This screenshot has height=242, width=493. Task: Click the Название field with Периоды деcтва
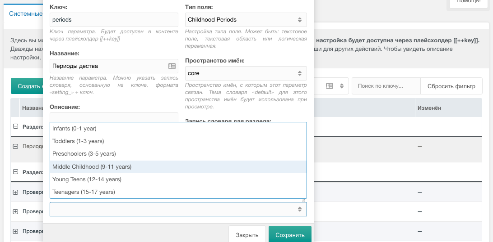pyautogui.click(x=114, y=66)
